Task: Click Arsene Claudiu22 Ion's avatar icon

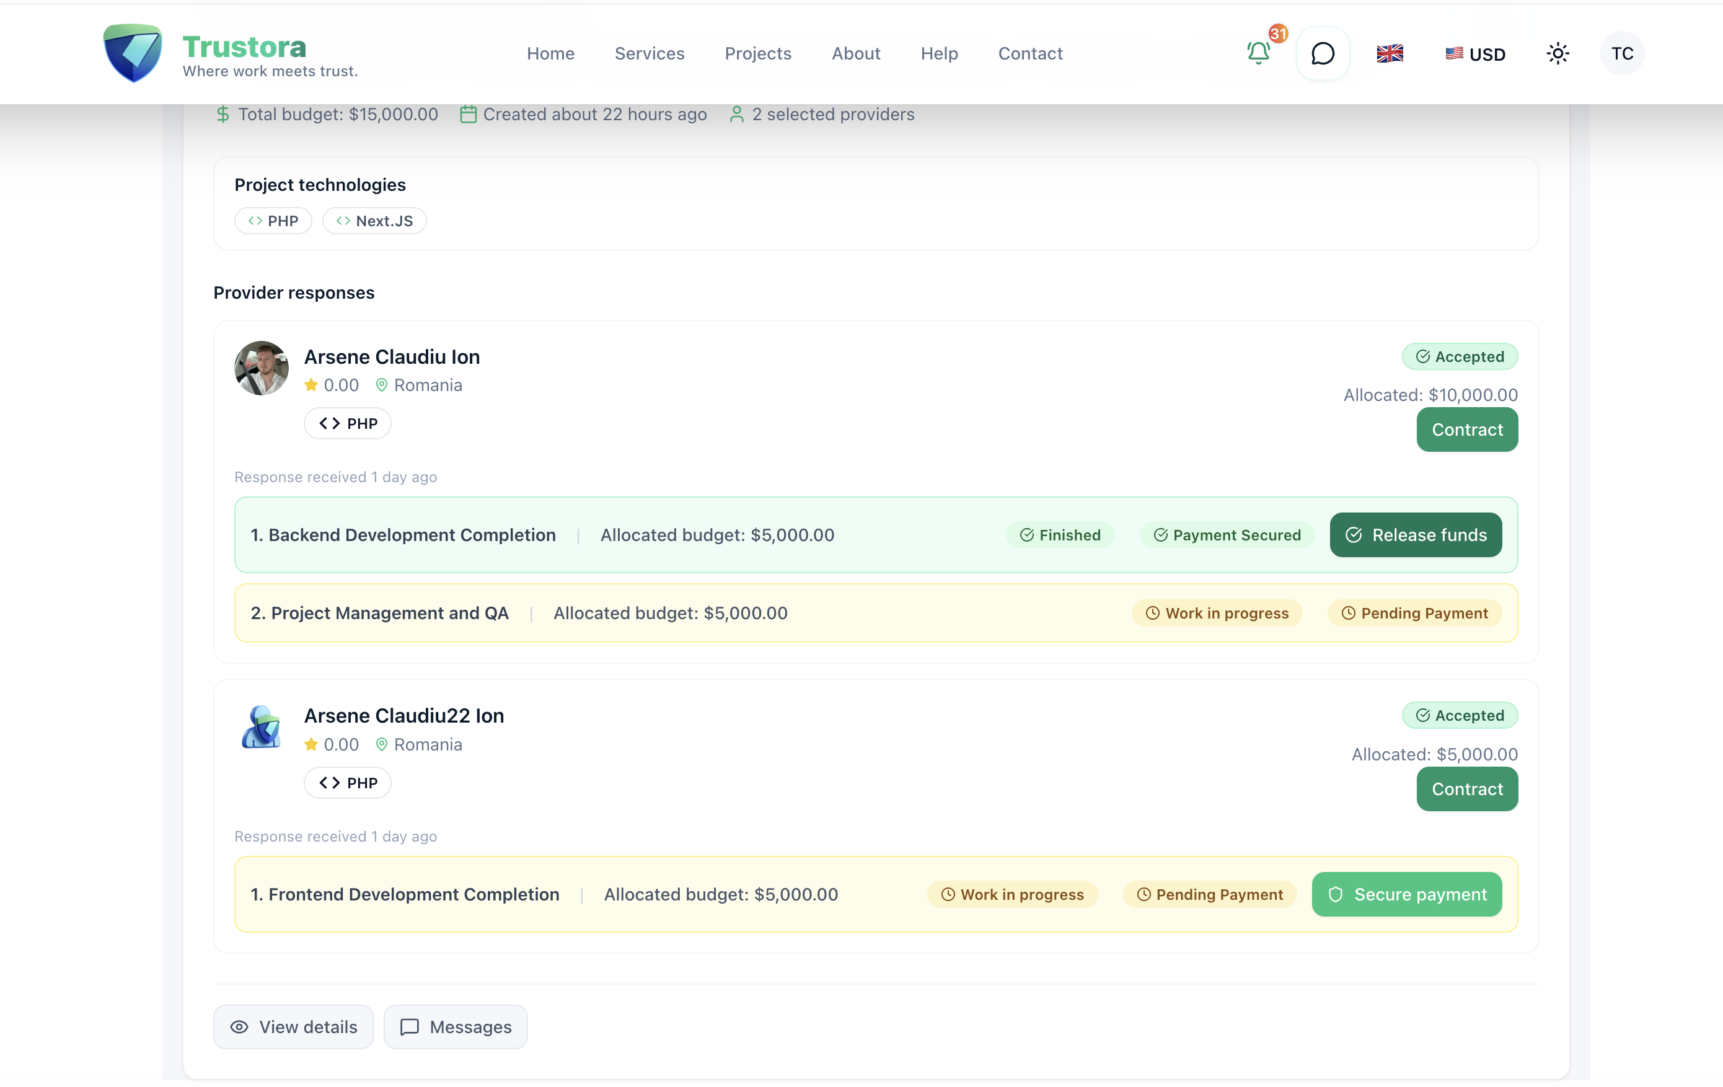Action: (261, 727)
